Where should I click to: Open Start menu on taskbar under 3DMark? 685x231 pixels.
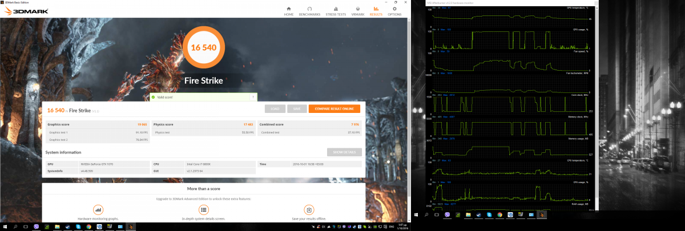[x=5, y=227]
